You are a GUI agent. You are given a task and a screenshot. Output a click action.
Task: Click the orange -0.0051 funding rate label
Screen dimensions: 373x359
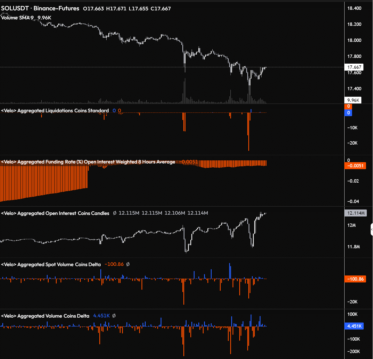(x=355, y=166)
